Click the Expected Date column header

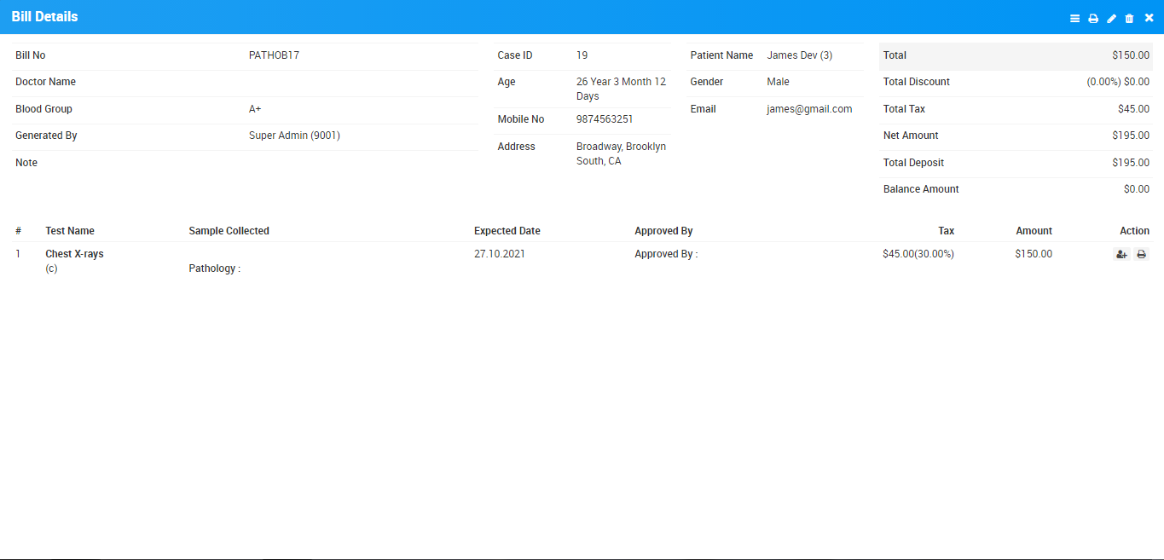coord(507,231)
